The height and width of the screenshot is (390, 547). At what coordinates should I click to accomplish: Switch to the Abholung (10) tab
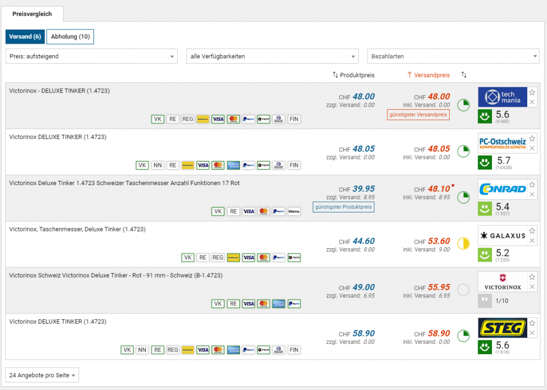point(70,36)
